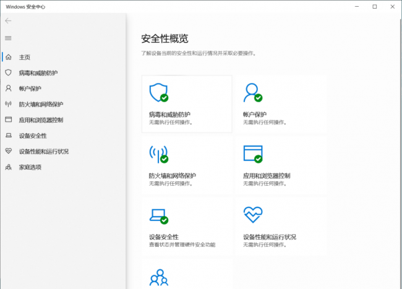Click the browser window icon in sidebar
The height and width of the screenshot is (289, 402).
tap(9, 119)
